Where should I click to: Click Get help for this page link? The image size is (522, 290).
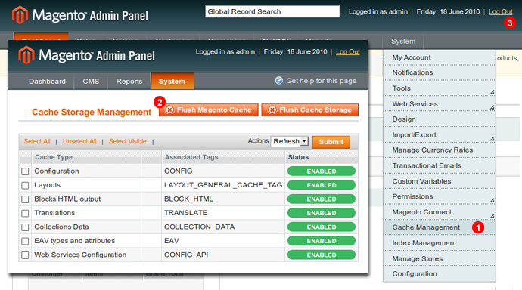tap(322, 81)
